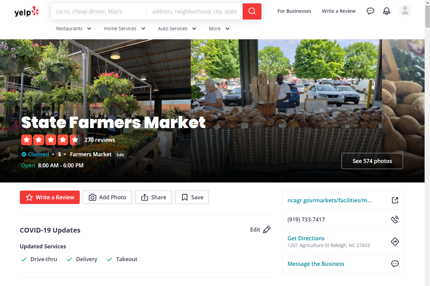This screenshot has width=430, height=286.
Task: Open the More menu
Action: pyautogui.click(x=219, y=29)
